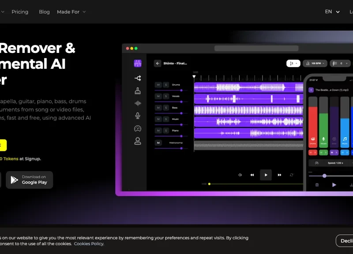Image resolution: width=353 pixels, height=254 pixels.
Task: Open the user profile icon in the sidebar
Action: coord(138,141)
